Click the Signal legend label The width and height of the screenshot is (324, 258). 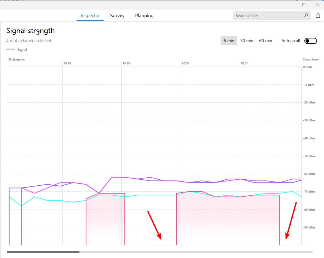click(x=22, y=49)
